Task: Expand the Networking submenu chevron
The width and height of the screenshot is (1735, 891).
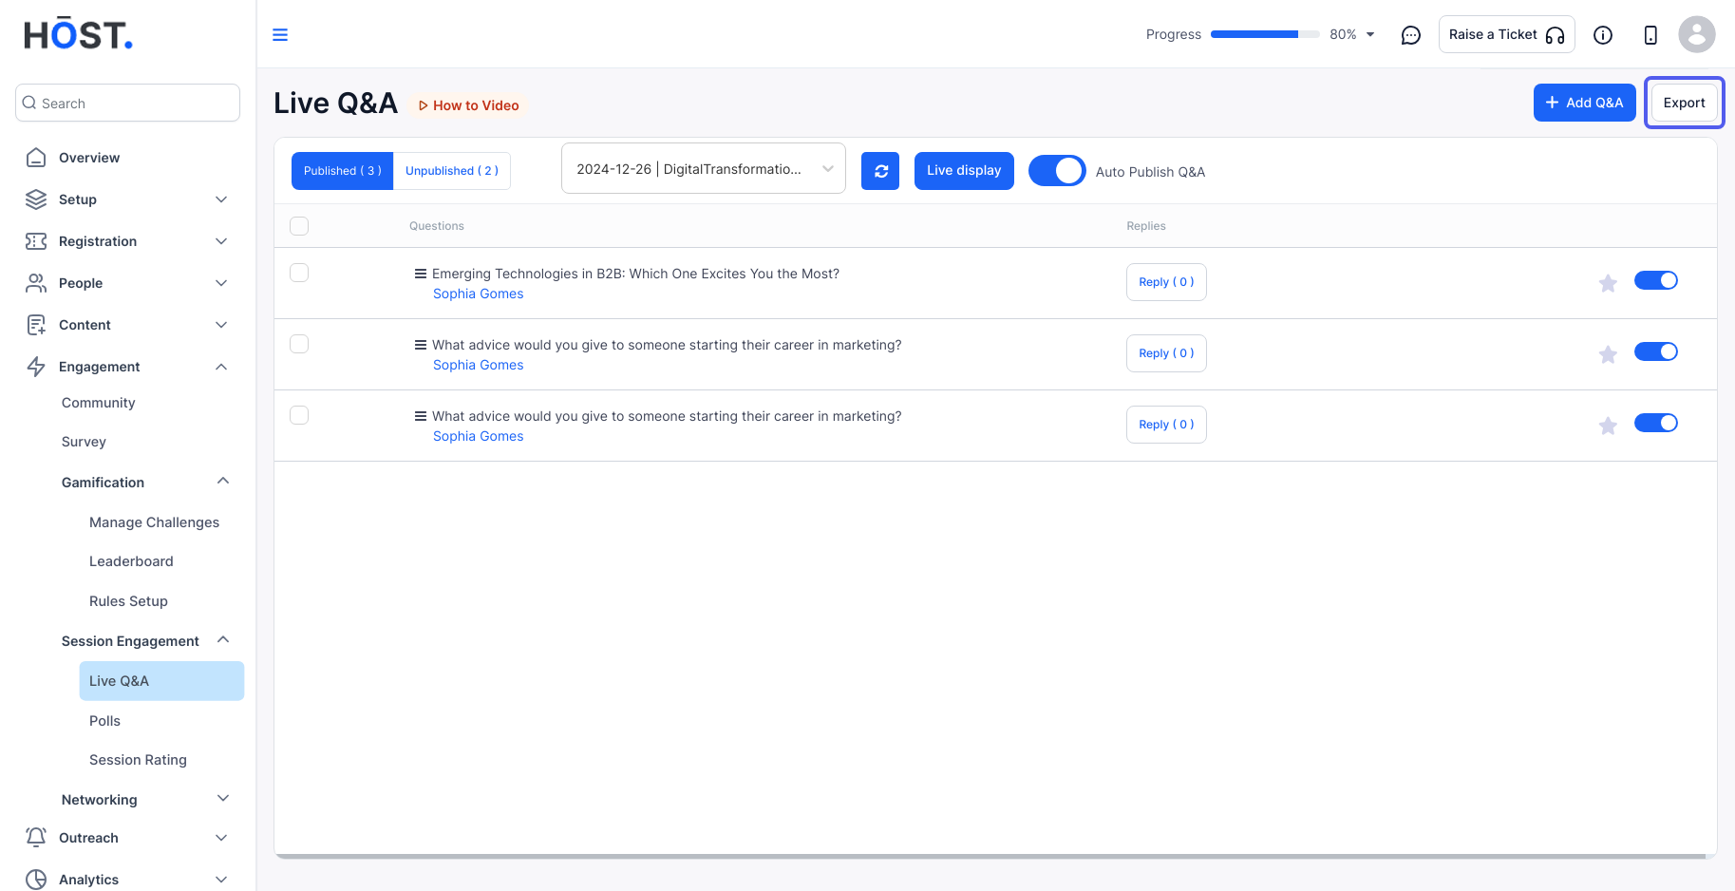Action: tap(223, 798)
